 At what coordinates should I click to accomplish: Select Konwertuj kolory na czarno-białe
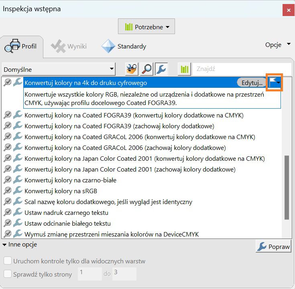[x=70, y=180]
